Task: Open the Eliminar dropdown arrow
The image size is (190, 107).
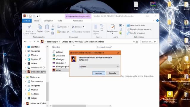Action: pos(83,27)
